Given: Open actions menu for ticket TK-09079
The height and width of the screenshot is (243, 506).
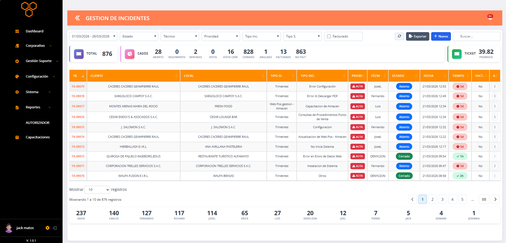Looking at the screenshot, I should pyautogui.click(x=495, y=86).
